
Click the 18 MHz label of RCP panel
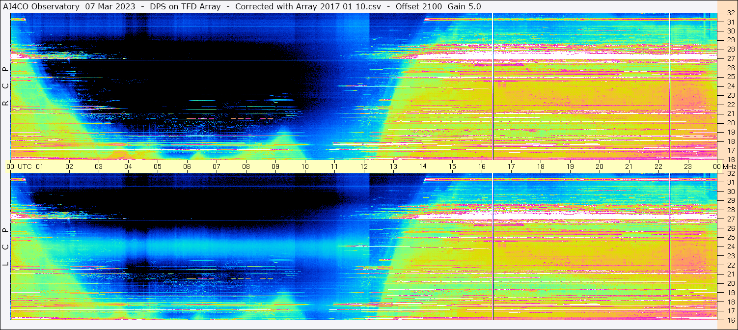pos(731,141)
